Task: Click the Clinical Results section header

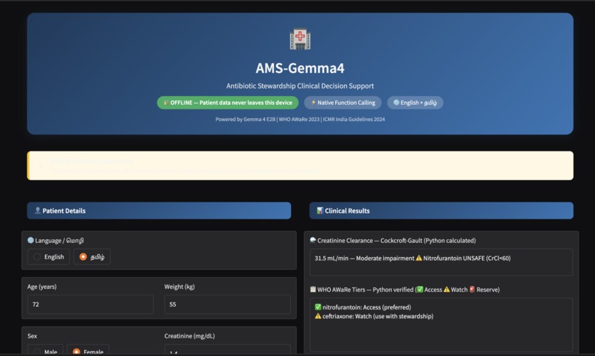Action: click(x=441, y=210)
